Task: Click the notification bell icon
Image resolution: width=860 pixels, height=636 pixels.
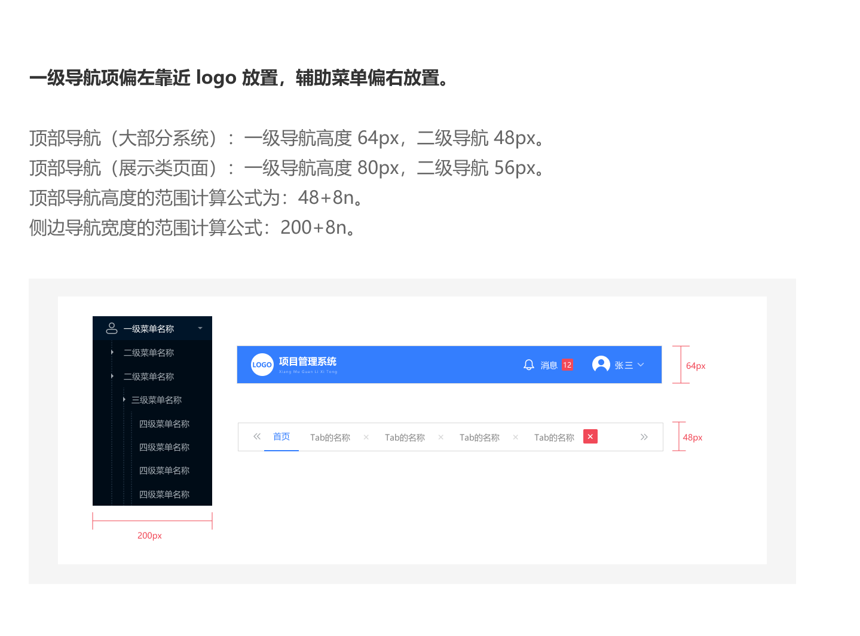Action: [x=529, y=365]
